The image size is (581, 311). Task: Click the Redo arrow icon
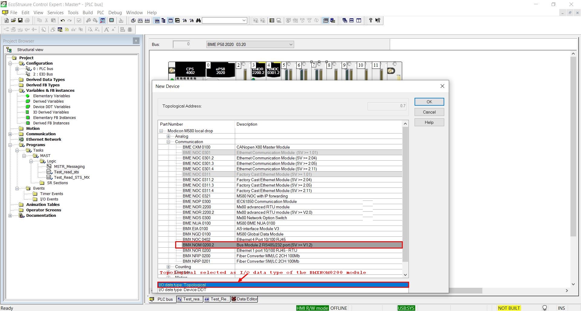[x=70, y=21]
